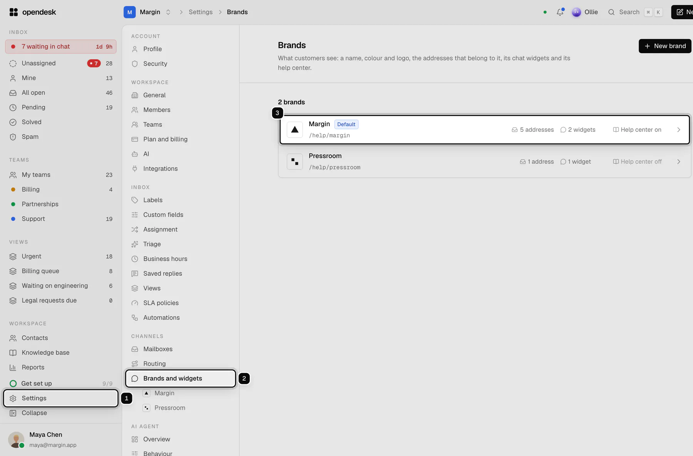Click the Integrations plug icon
693x456 pixels.
click(135, 169)
